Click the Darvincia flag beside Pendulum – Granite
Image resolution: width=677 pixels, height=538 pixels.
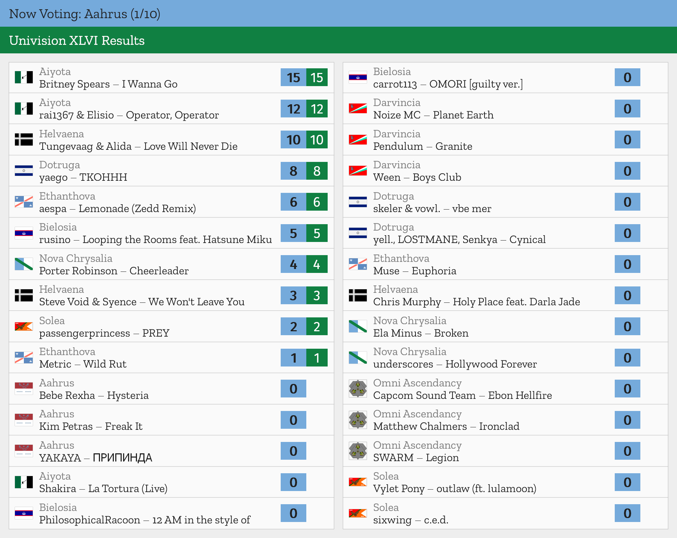pyautogui.click(x=358, y=139)
